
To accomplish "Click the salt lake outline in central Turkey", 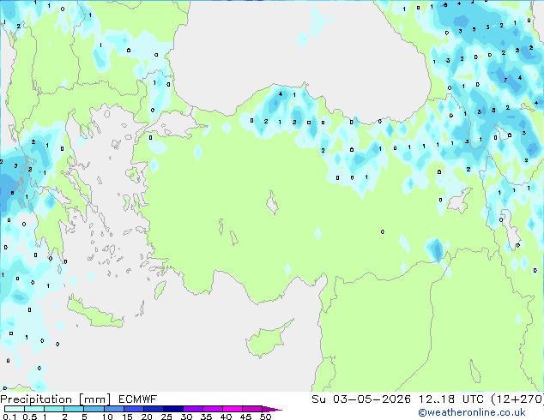I will coord(272,203).
